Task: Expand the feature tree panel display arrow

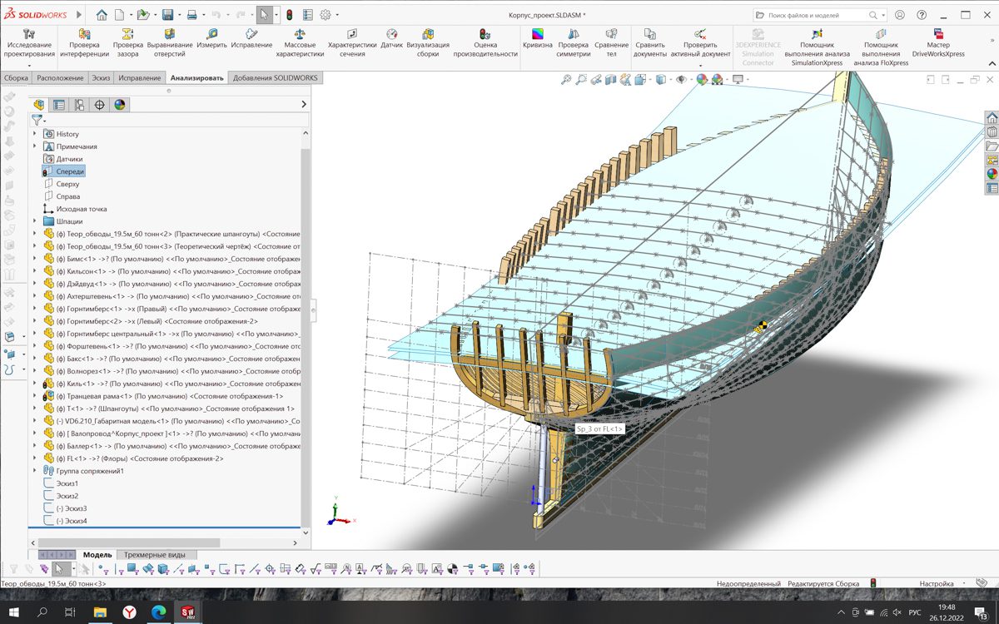Action: point(304,105)
